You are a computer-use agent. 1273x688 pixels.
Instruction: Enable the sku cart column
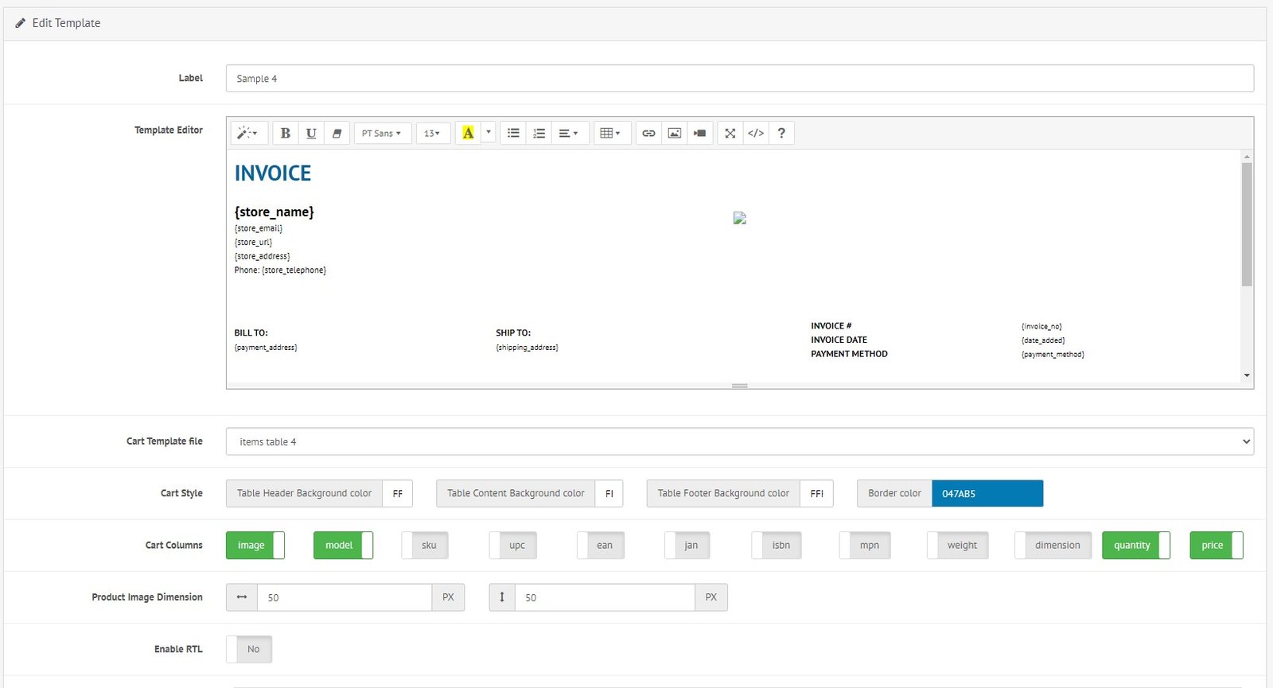[x=425, y=546]
